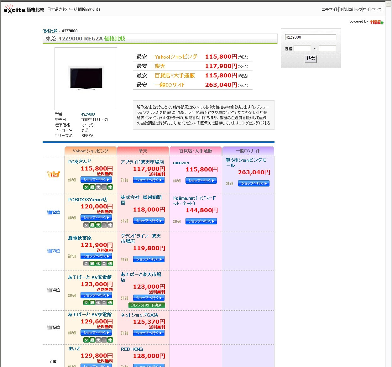This screenshot has height=367, width=392.
Task: Click PCあきんど's 他 other payment icon
Action: click(110, 187)
